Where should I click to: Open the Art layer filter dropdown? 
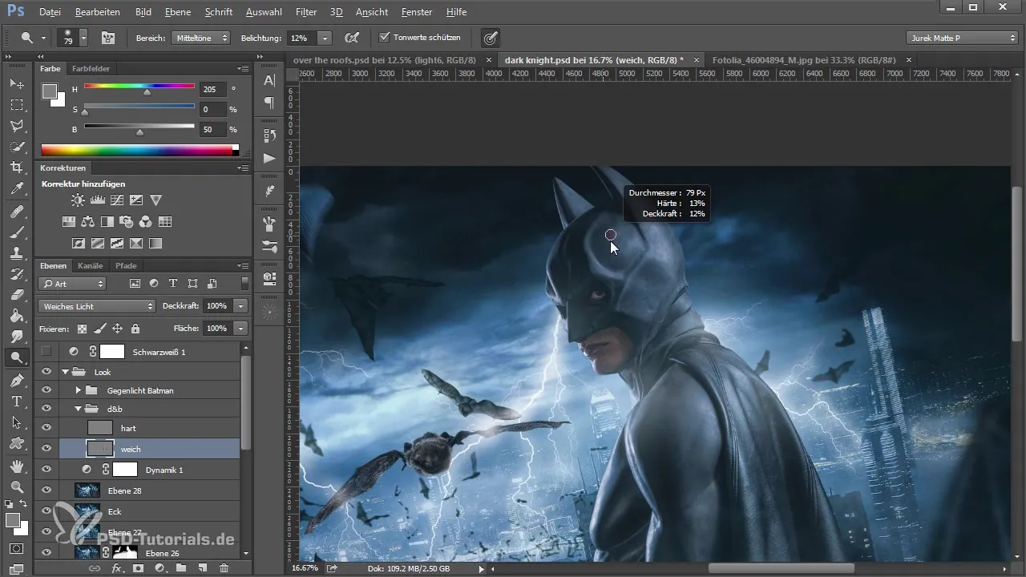[x=72, y=284]
